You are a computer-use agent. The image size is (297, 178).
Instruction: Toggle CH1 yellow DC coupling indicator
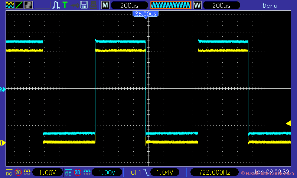[9, 172]
